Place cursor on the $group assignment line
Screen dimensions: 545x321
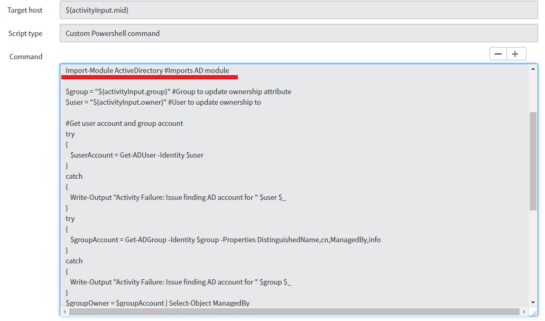pos(178,91)
